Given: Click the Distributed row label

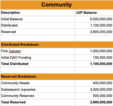Looking at the screenshot, I should point(38,25).
